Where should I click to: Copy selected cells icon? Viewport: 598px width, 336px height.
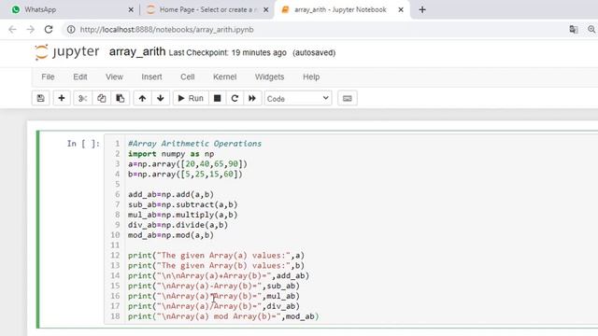pos(101,98)
